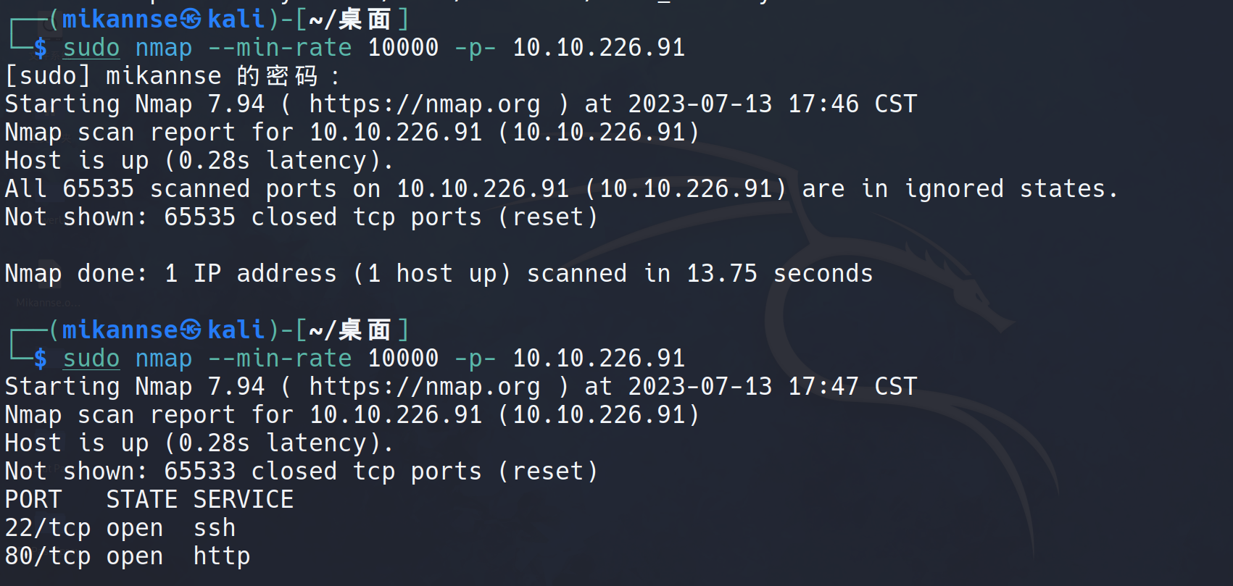Click the target IP in the first nmap command
This screenshot has height=586, width=1233.
click(599, 48)
